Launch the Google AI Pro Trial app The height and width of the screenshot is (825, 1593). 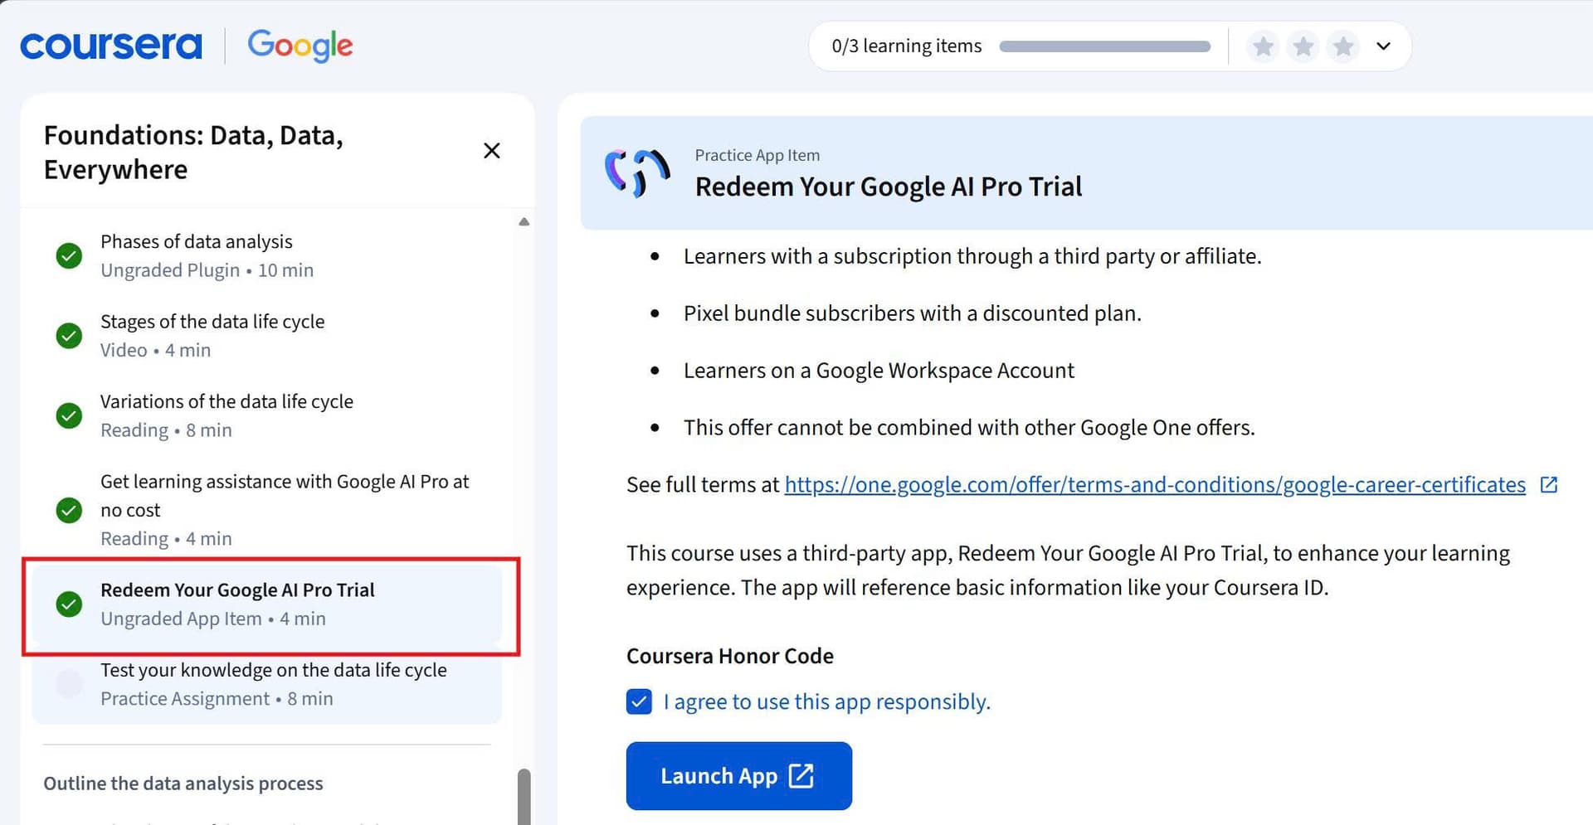[x=738, y=776]
